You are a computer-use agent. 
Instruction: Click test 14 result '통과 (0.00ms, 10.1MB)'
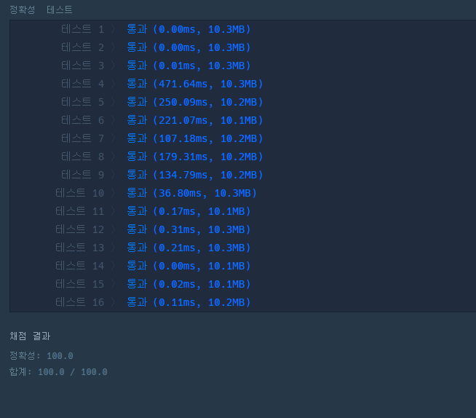click(189, 266)
